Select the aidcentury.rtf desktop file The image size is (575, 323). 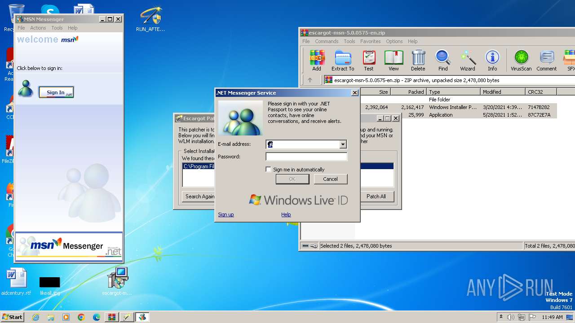pos(17,282)
